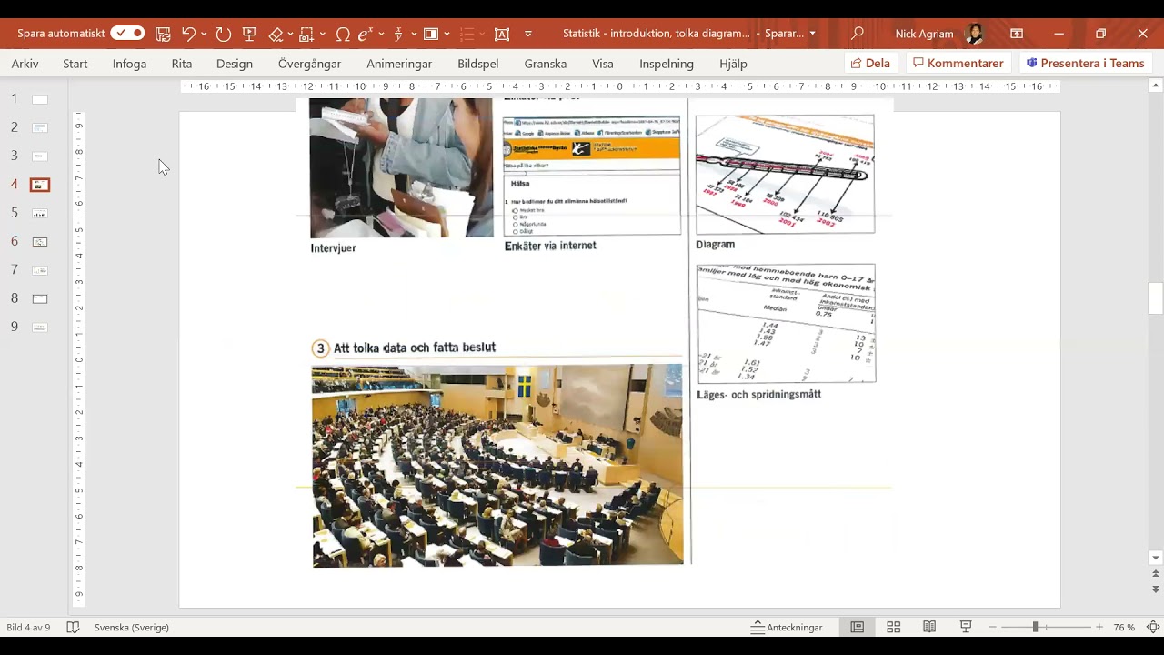Fit slide to current window icon
Viewport: 1164px width, 655px height.
tap(1152, 628)
